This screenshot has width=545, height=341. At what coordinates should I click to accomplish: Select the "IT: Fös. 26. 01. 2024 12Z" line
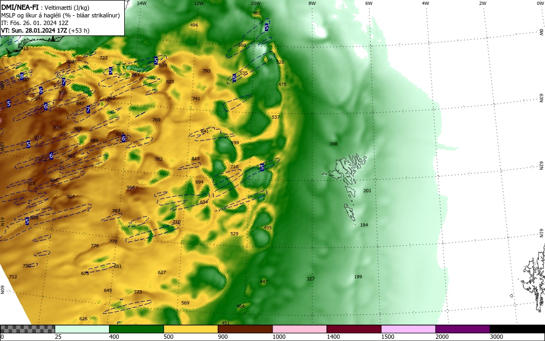click(x=35, y=23)
